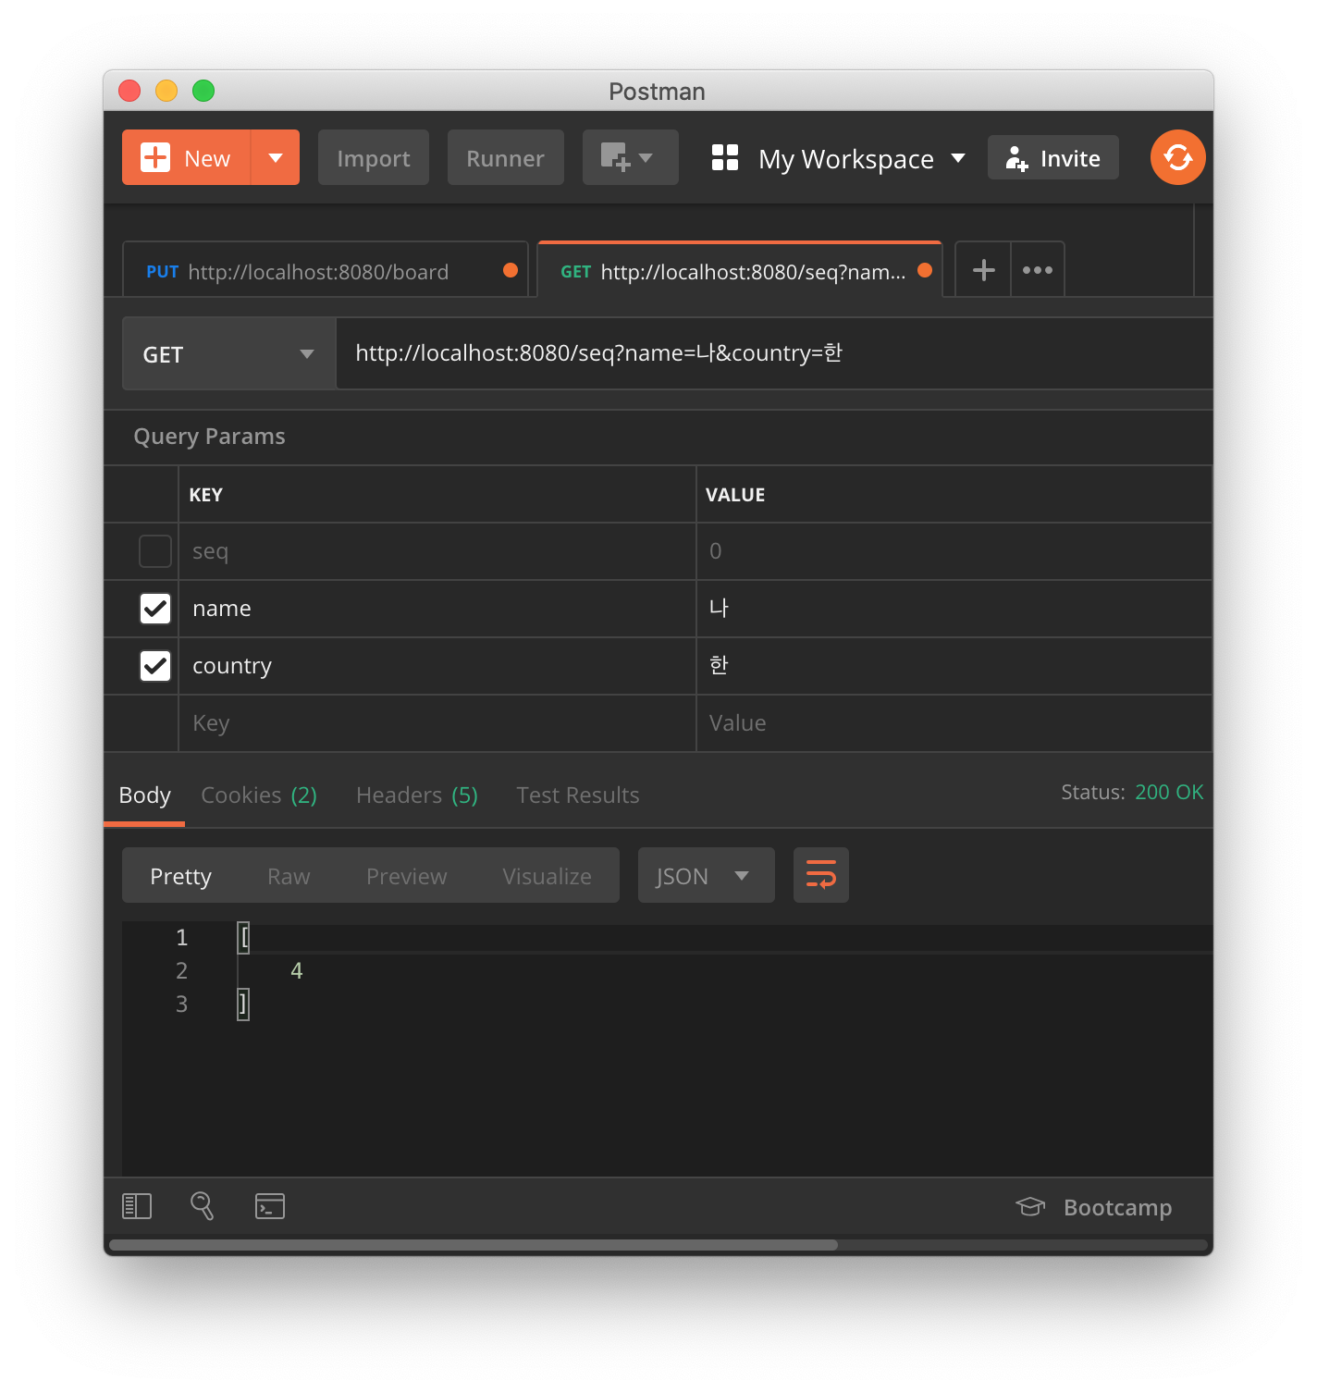Enable the seq query param checkbox

[155, 551]
